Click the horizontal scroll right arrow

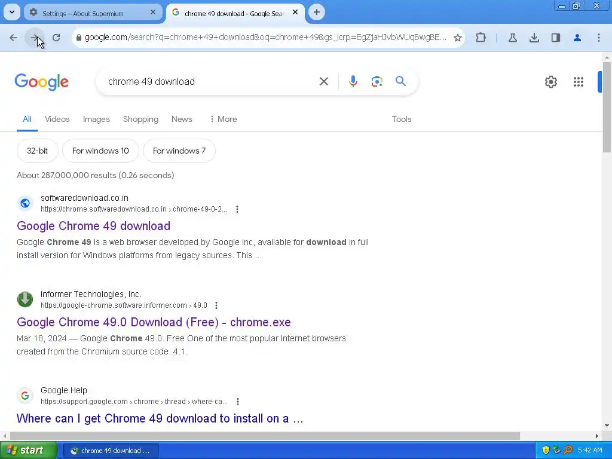pos(596,436)
